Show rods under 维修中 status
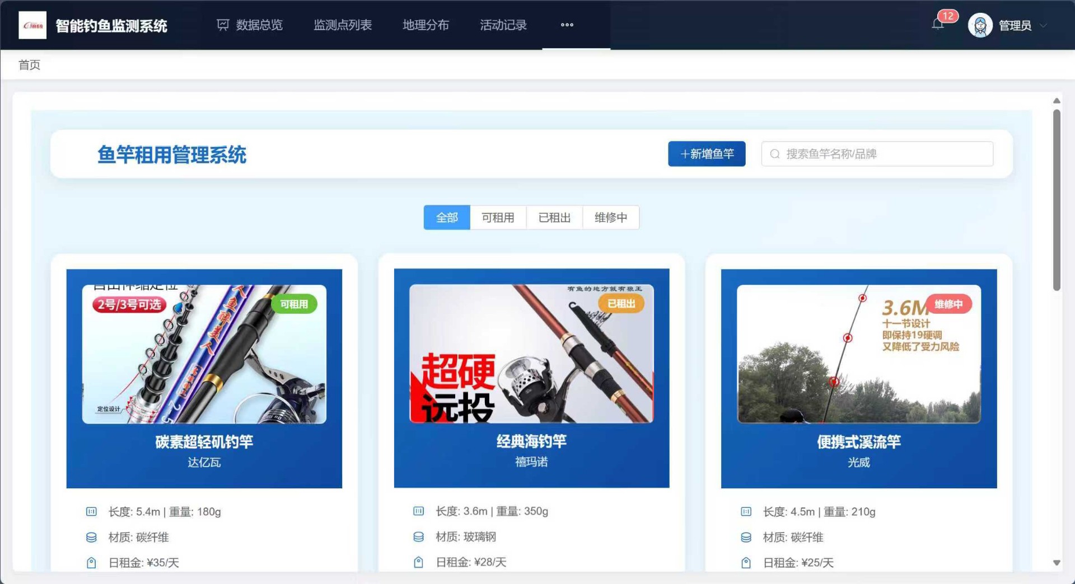 tap(610, 218)
